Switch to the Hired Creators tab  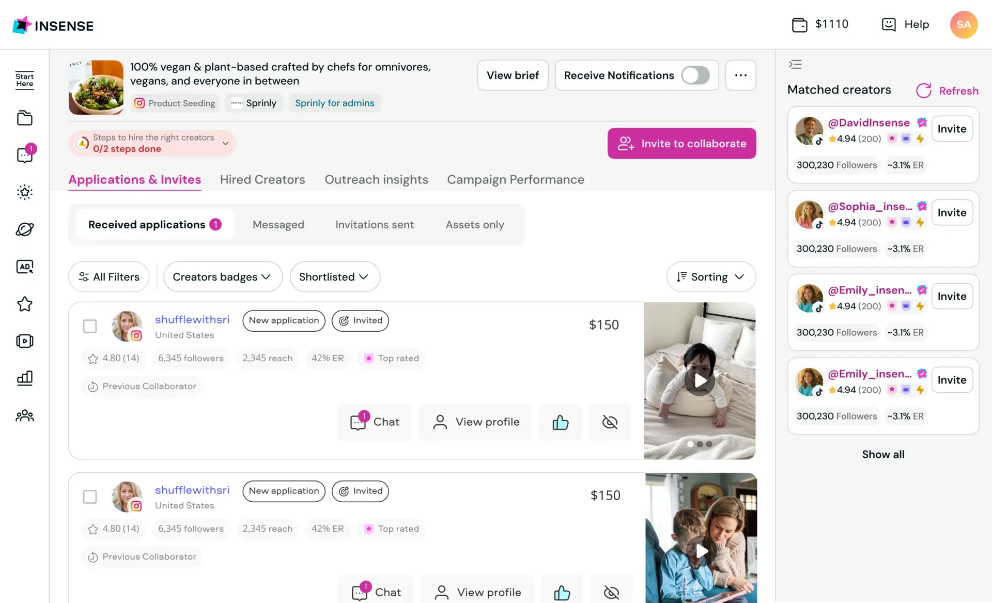pyautogui.click(x=262, y=179)
